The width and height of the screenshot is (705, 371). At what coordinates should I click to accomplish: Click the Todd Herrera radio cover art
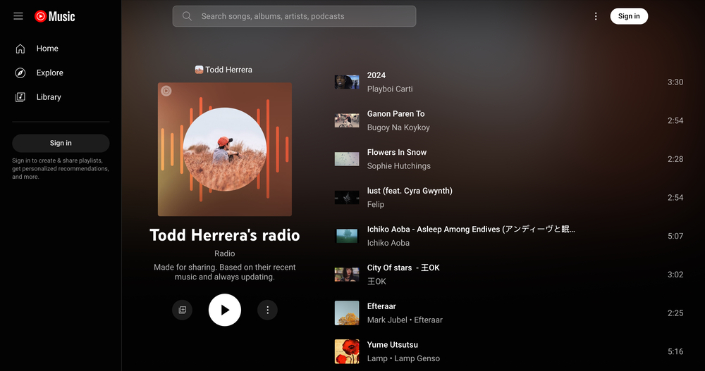pyautogui.click(x=224, y=149)
